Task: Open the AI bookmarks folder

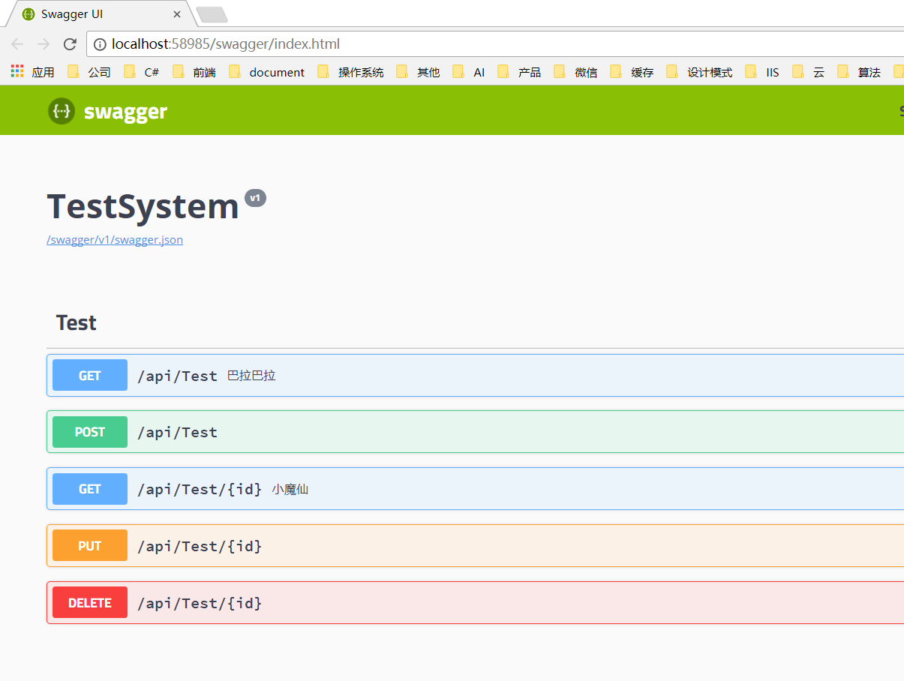Action: coord(470,72)
